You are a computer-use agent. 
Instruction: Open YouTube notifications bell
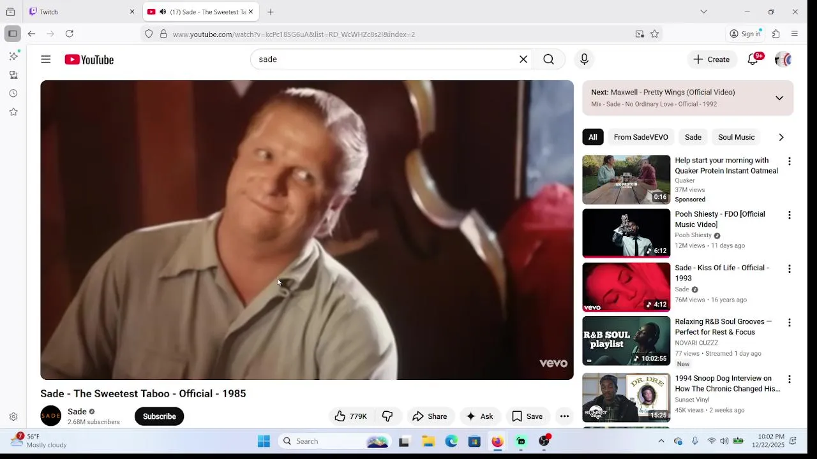point(753,59)
